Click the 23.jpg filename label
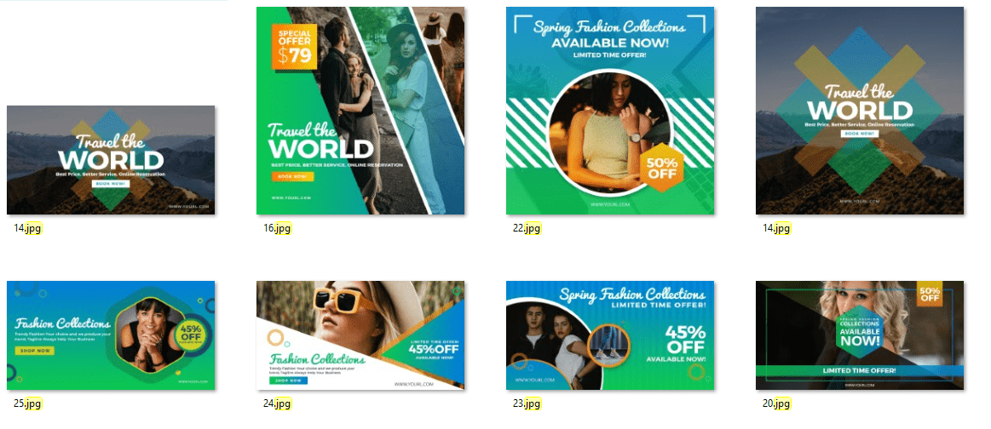991x429 pixels. (x=527, y=403)
